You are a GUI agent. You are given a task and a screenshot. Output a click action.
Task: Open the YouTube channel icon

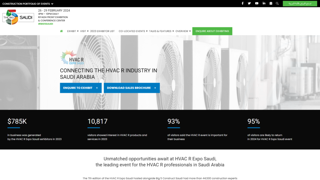coord(257,3)
